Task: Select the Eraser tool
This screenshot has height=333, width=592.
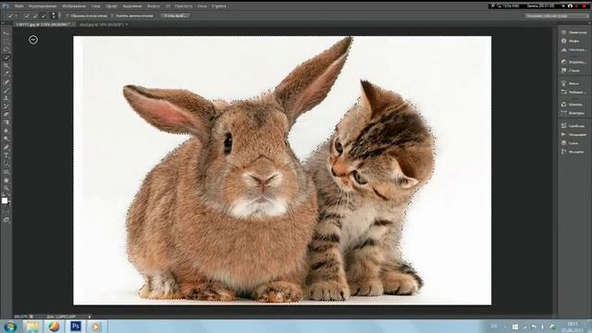Action: point(6,115)
